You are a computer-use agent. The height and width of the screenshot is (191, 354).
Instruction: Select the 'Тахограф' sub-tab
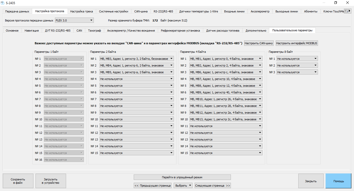click(95, 31)
